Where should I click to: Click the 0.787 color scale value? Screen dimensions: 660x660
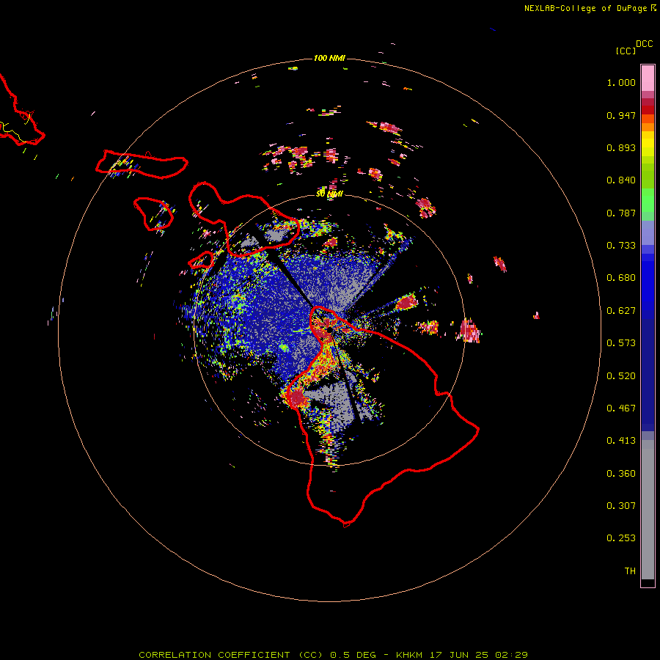pos(621,213)
